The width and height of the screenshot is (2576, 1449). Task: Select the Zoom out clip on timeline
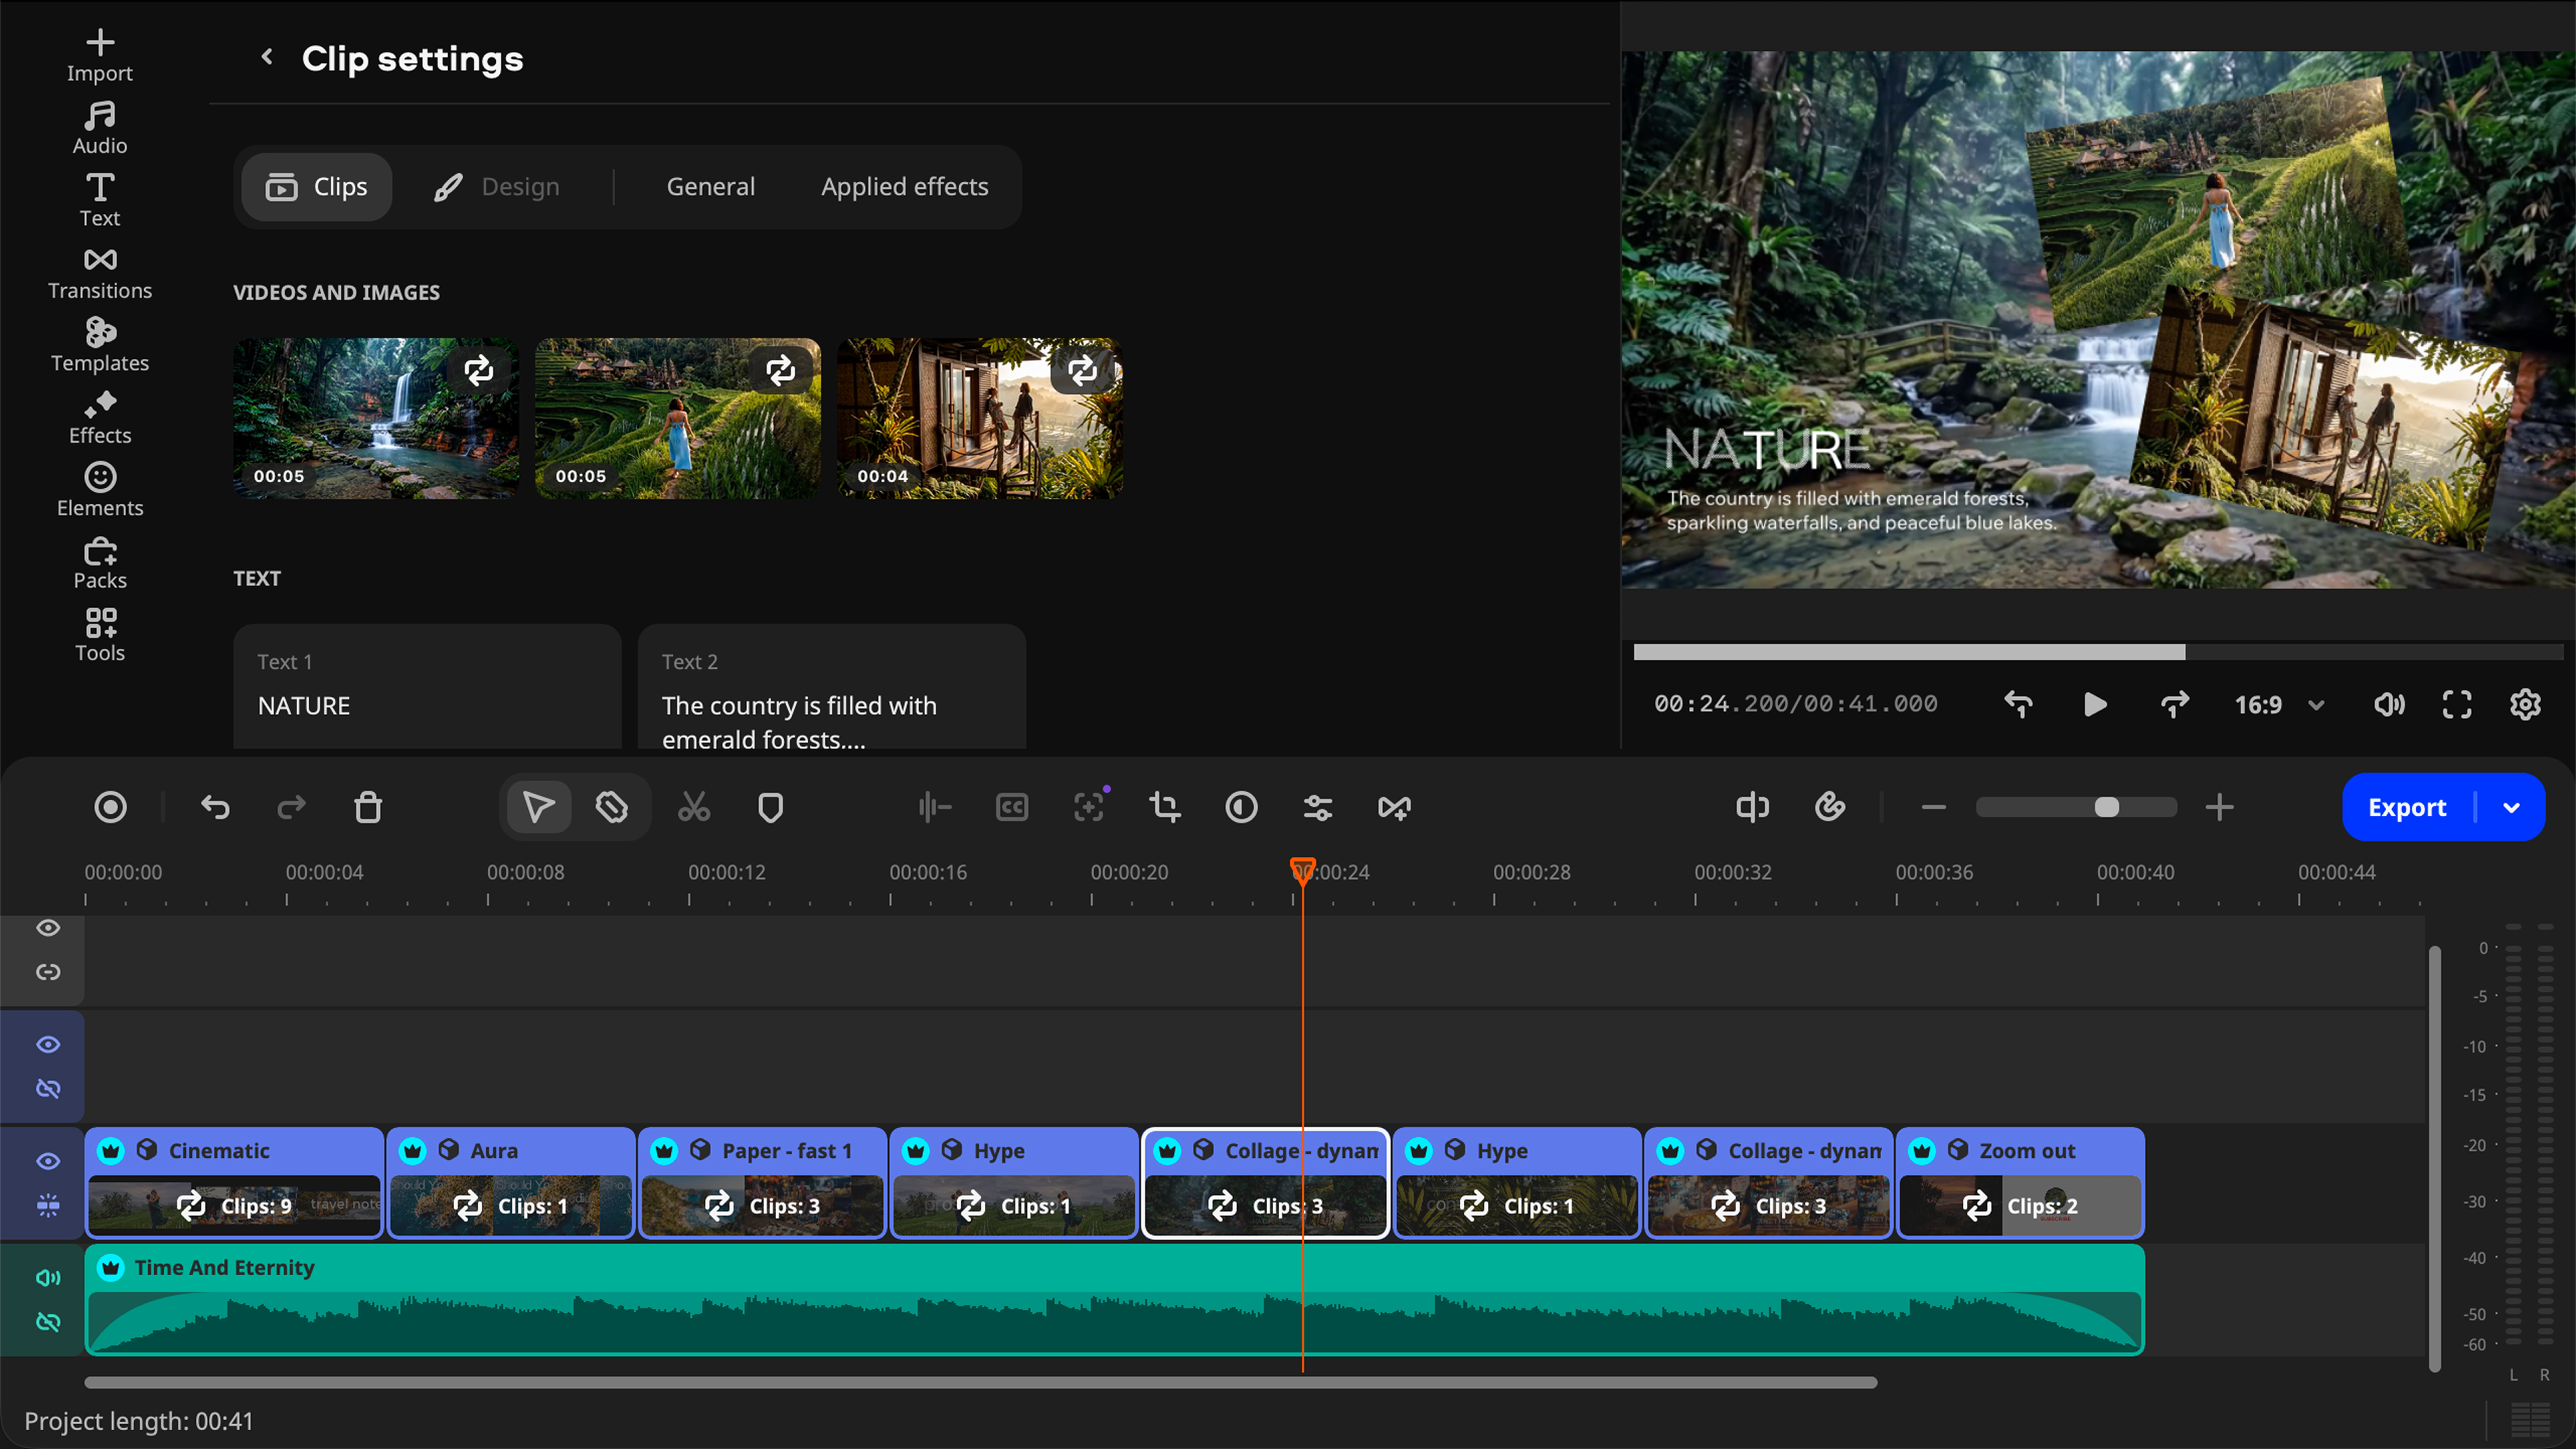(2020, 1183)
